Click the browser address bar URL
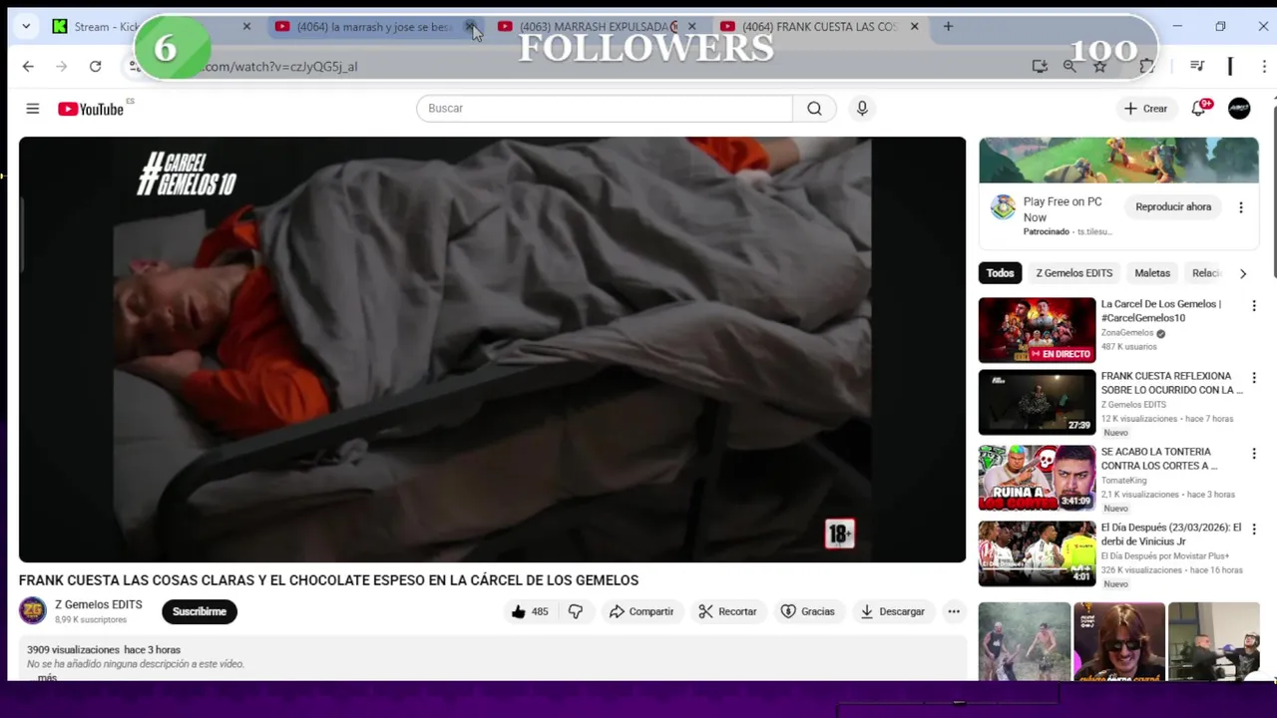Screen dimensions: 1277x718 click(x=279, y=66)
